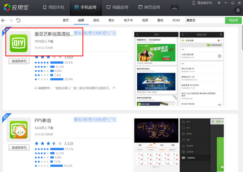Open the 不可思议的夏天 screenshot of PPS影音
This screenshot has width=243, height=172.
click(156, 145)
